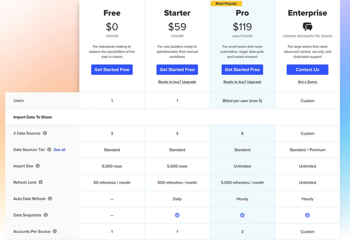This screenshot has height=240, width=350.
Task: Click Get Started Free under Free plan
Action: (112, 69)
